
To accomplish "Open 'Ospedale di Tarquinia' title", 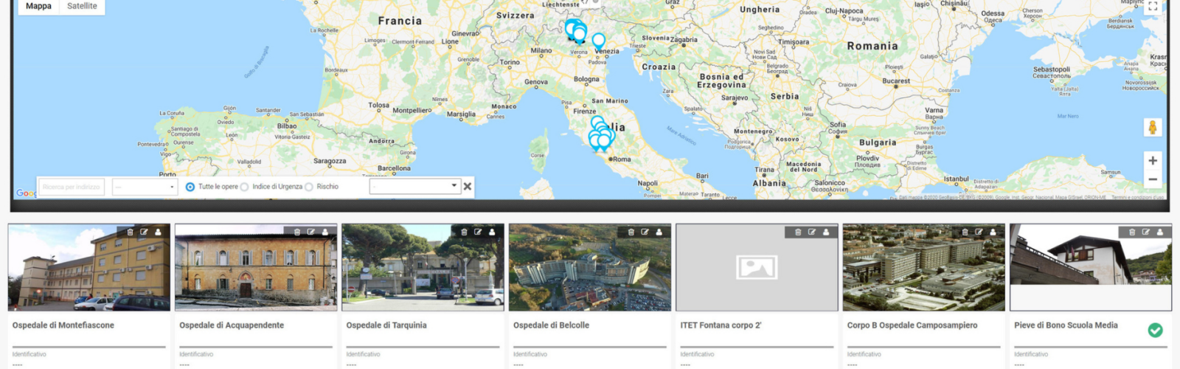I will [x=386, y=325].
